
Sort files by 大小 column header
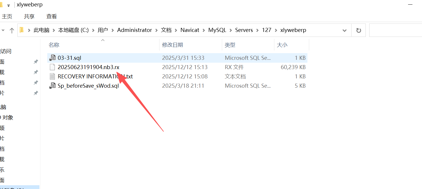[282, 45]
